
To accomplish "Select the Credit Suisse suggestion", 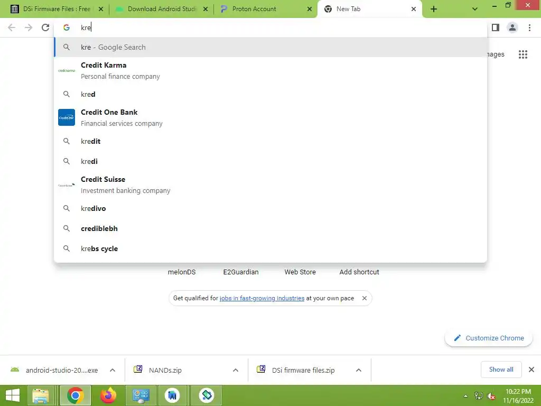I will (270, 184).
